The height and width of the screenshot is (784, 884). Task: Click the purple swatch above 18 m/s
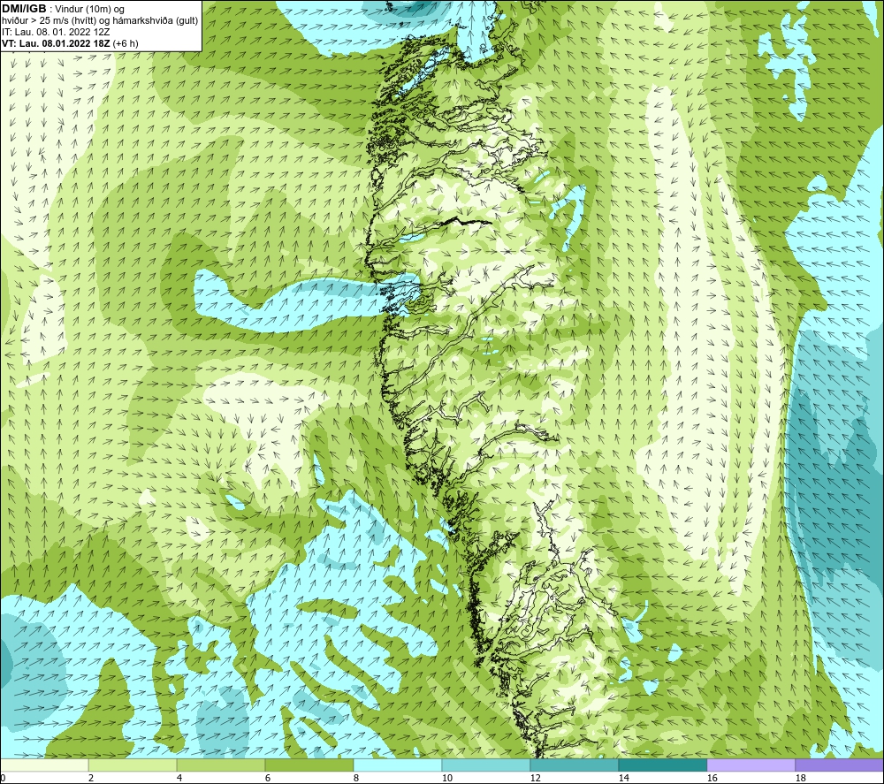(x=840, y=765)
